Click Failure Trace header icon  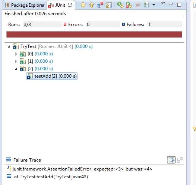[9, 160]
